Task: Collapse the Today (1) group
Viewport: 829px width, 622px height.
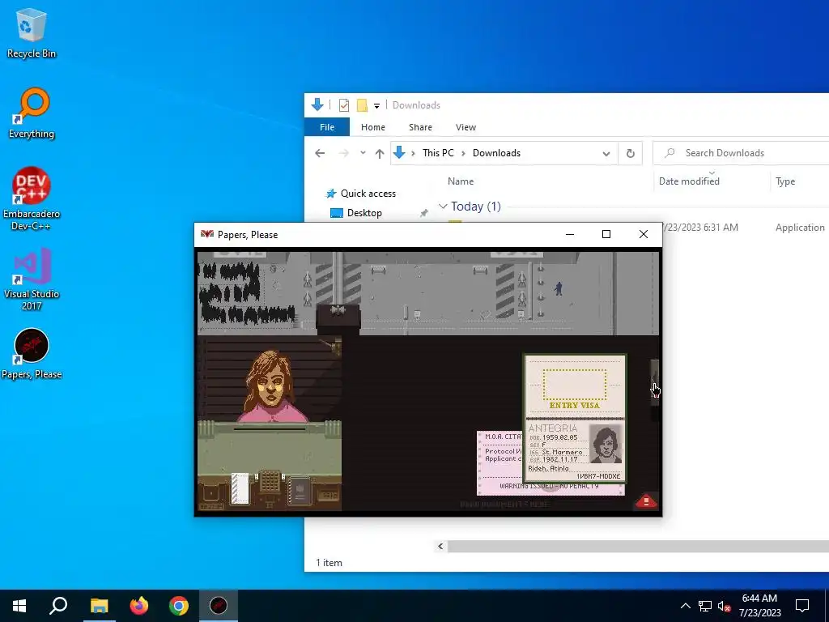Action: click(443, 207)
